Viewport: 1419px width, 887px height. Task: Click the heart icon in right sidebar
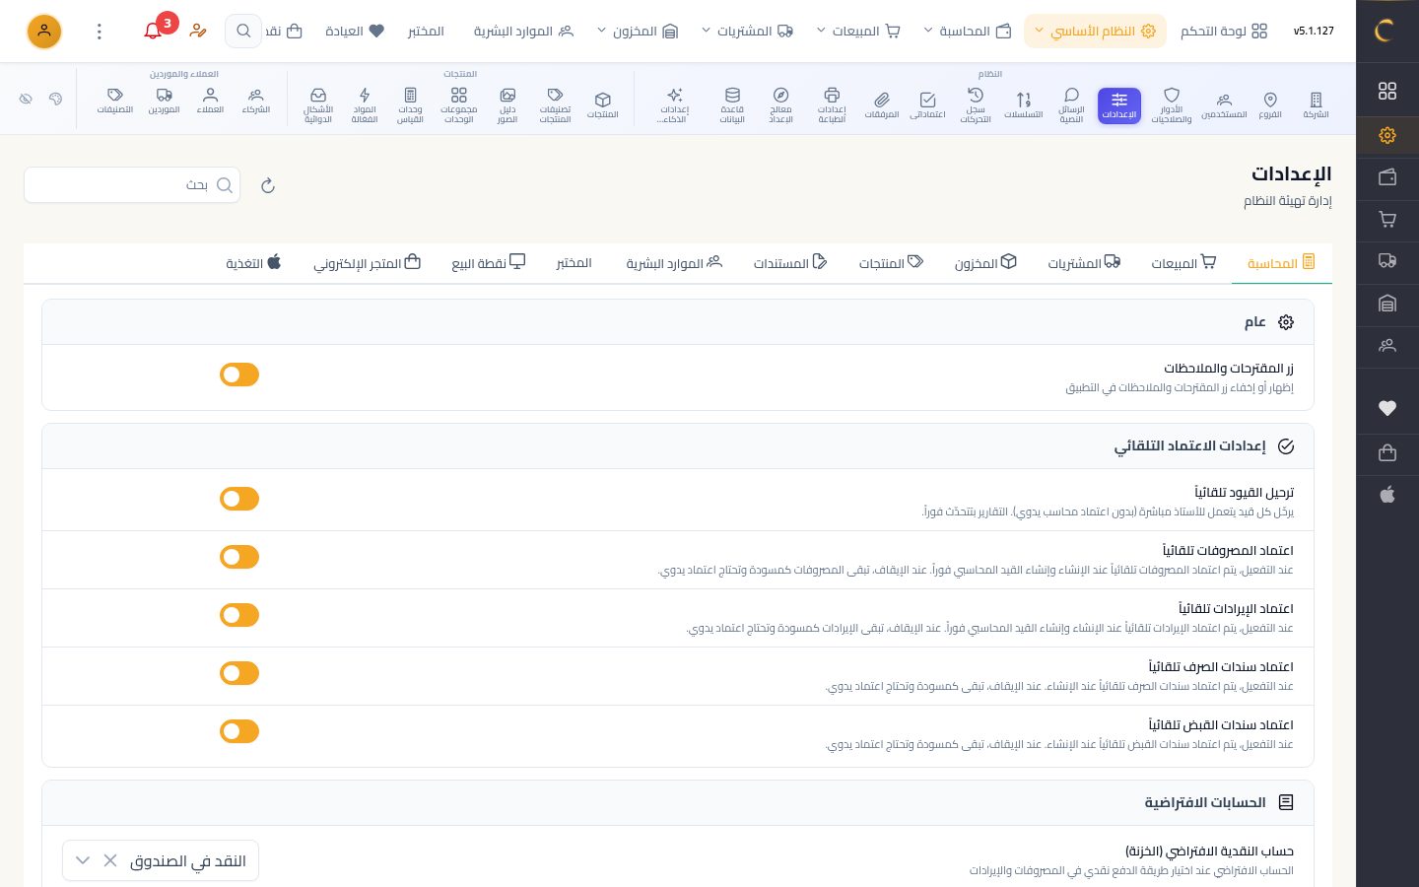pos(1387,408)
